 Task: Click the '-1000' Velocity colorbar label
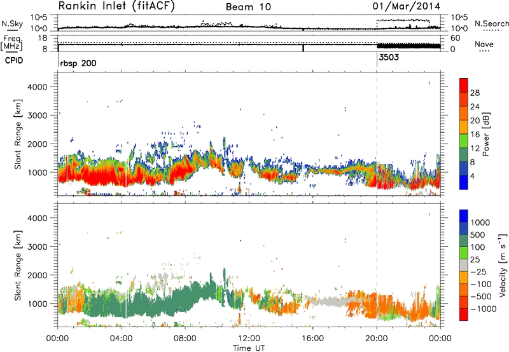(x=484, y=309)
